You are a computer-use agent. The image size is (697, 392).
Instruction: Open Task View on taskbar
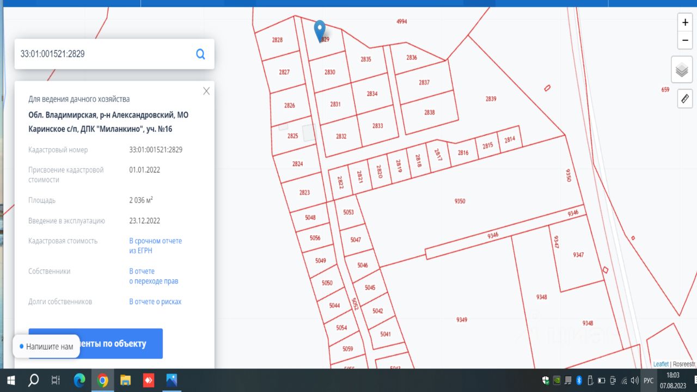click(x=56, y=380)
